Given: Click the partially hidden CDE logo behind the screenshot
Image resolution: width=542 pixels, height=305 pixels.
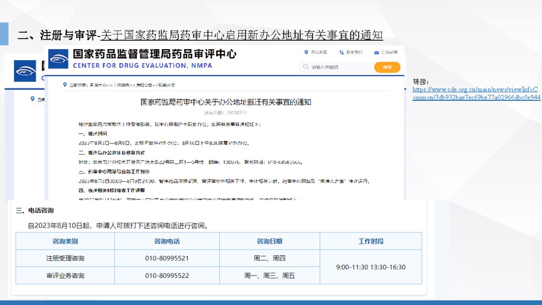Looking at the screenshot, I should coord(25,71).
